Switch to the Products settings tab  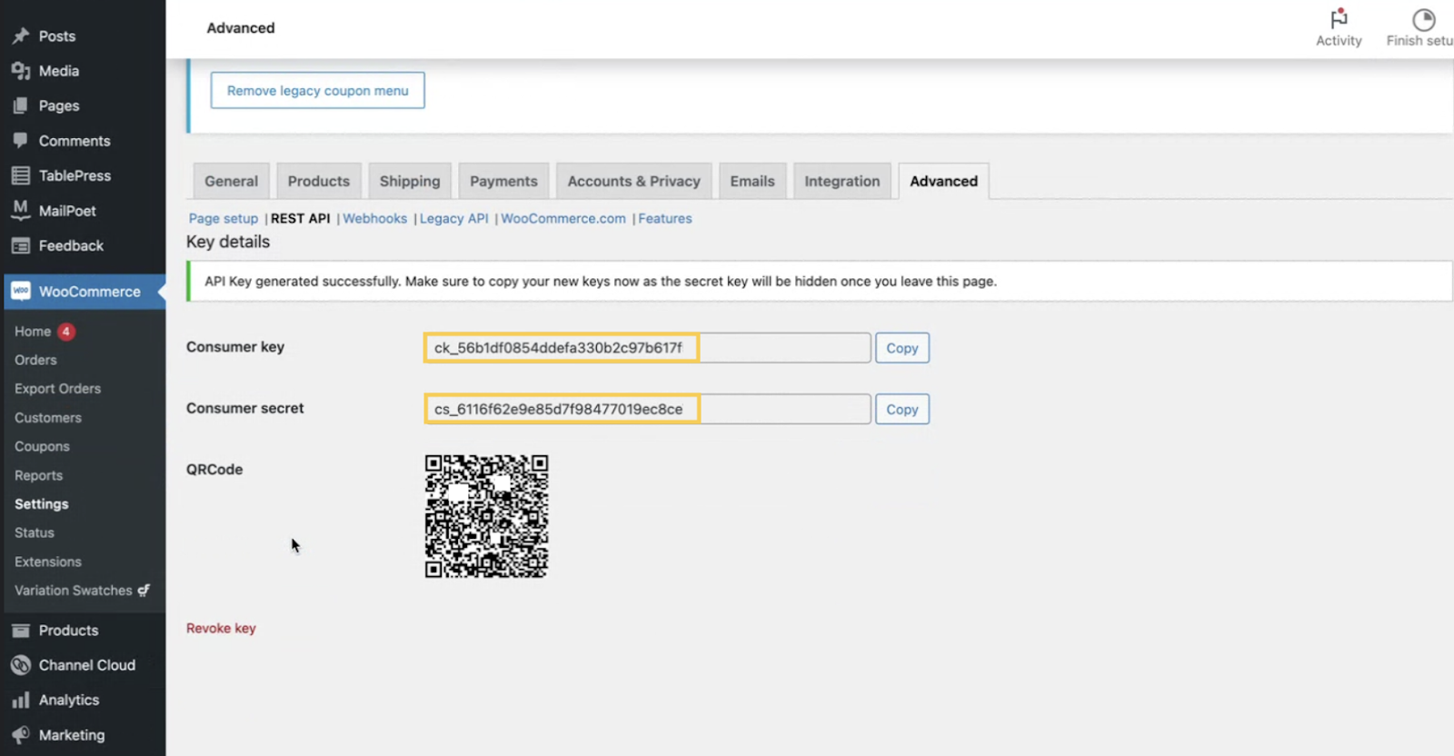tap(319, 181)
